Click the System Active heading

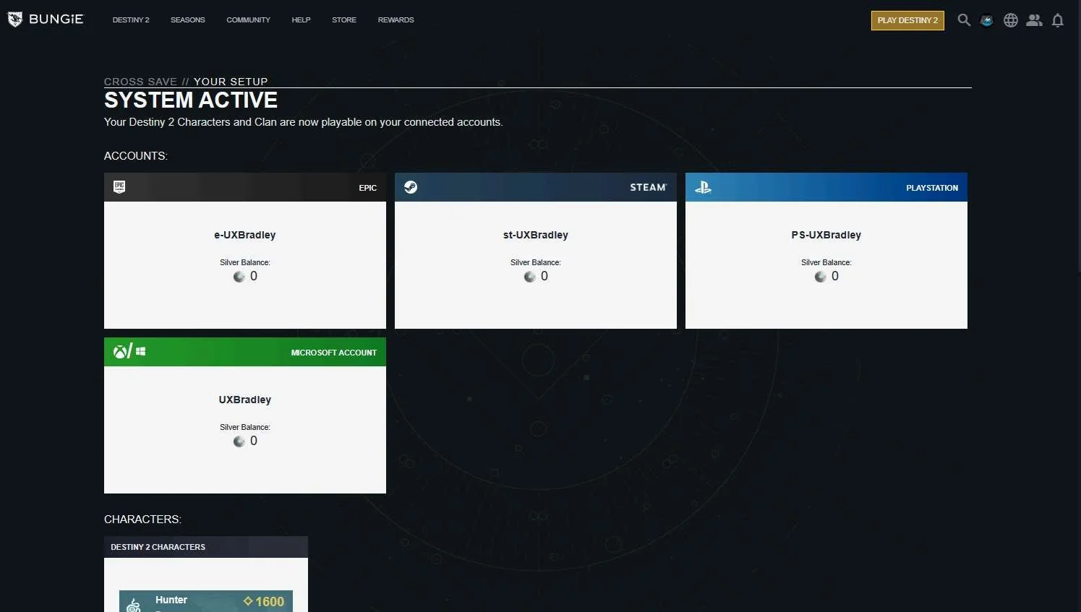tap(191, 100)
